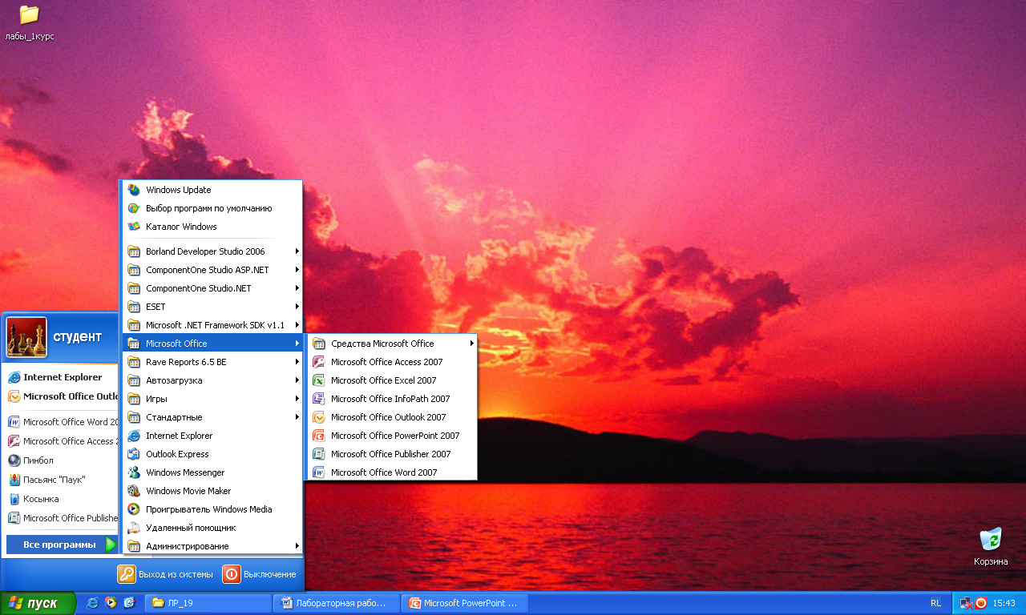Click the студент user name
This screenshot has width=1026, height=615.
point(78,336)
